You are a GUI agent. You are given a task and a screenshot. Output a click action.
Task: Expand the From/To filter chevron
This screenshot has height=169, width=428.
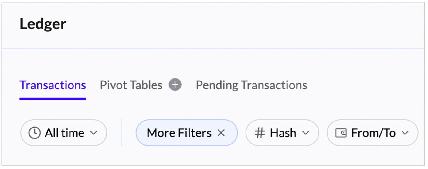pyautogui.click(x=405, y=133)
